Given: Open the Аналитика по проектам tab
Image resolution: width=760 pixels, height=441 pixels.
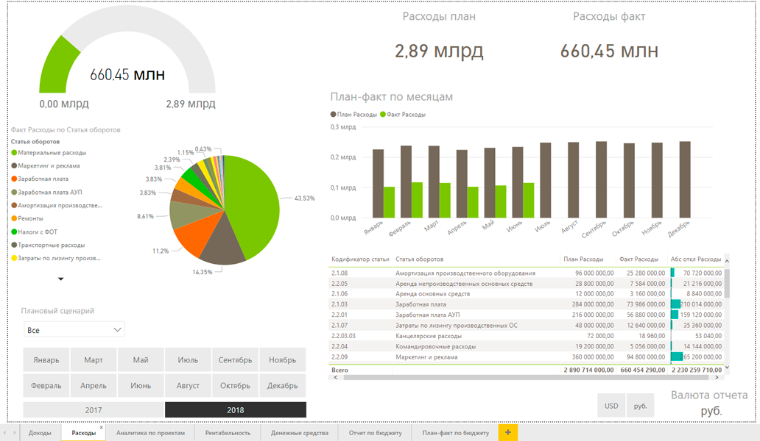Looking at the screenshot, I should point(150,433).
